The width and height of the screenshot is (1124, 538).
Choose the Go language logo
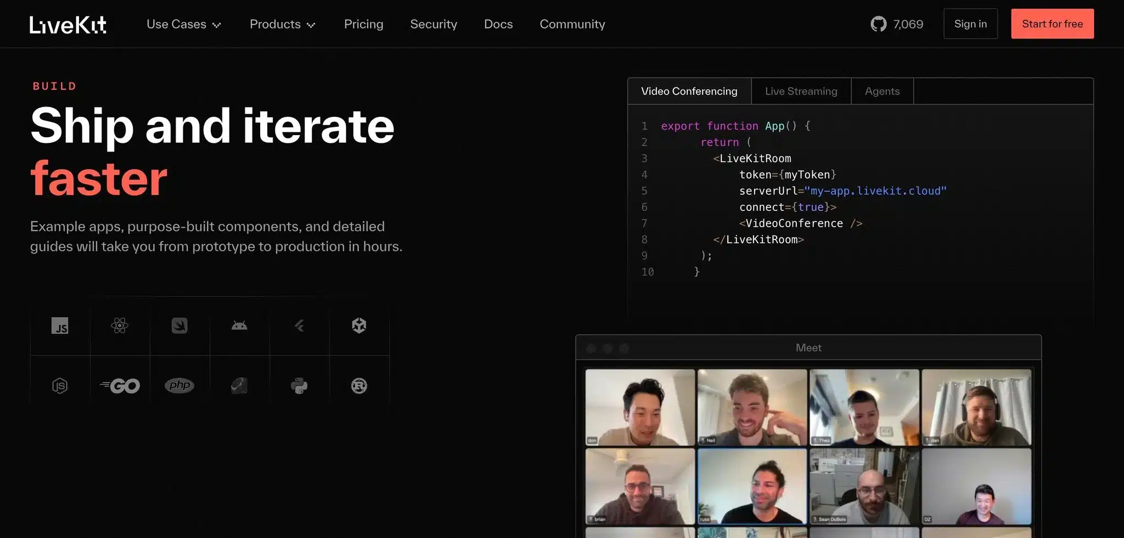pos(120,386)
